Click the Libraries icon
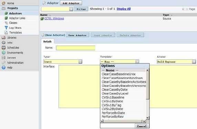 coord(4,37)
